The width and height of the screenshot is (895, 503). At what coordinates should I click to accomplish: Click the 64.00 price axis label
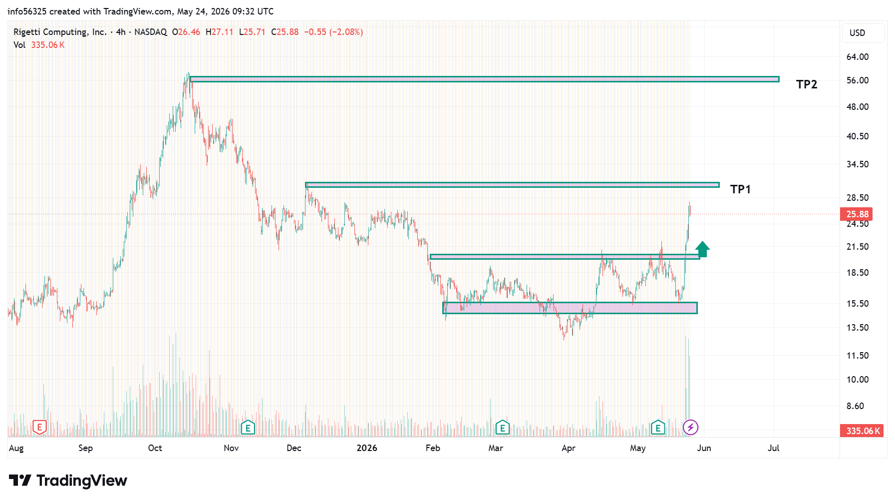click(x=858, y=57)
